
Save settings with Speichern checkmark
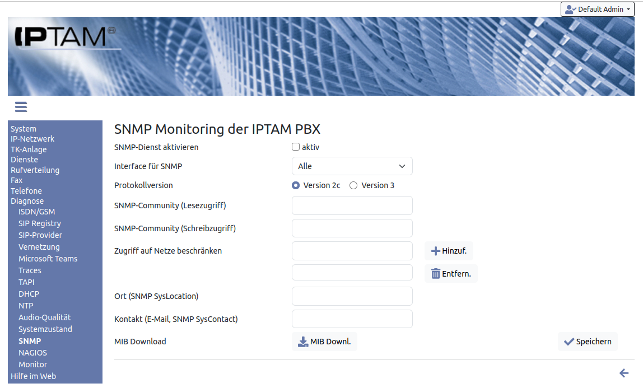click(569, 342)
